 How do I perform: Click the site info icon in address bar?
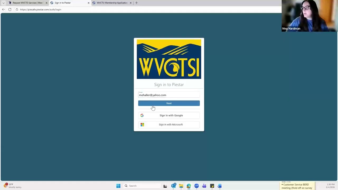17,9
